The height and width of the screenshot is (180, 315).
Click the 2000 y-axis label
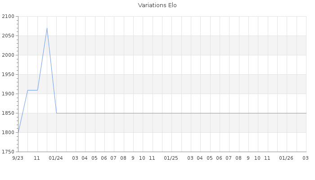tap(9, 55)
